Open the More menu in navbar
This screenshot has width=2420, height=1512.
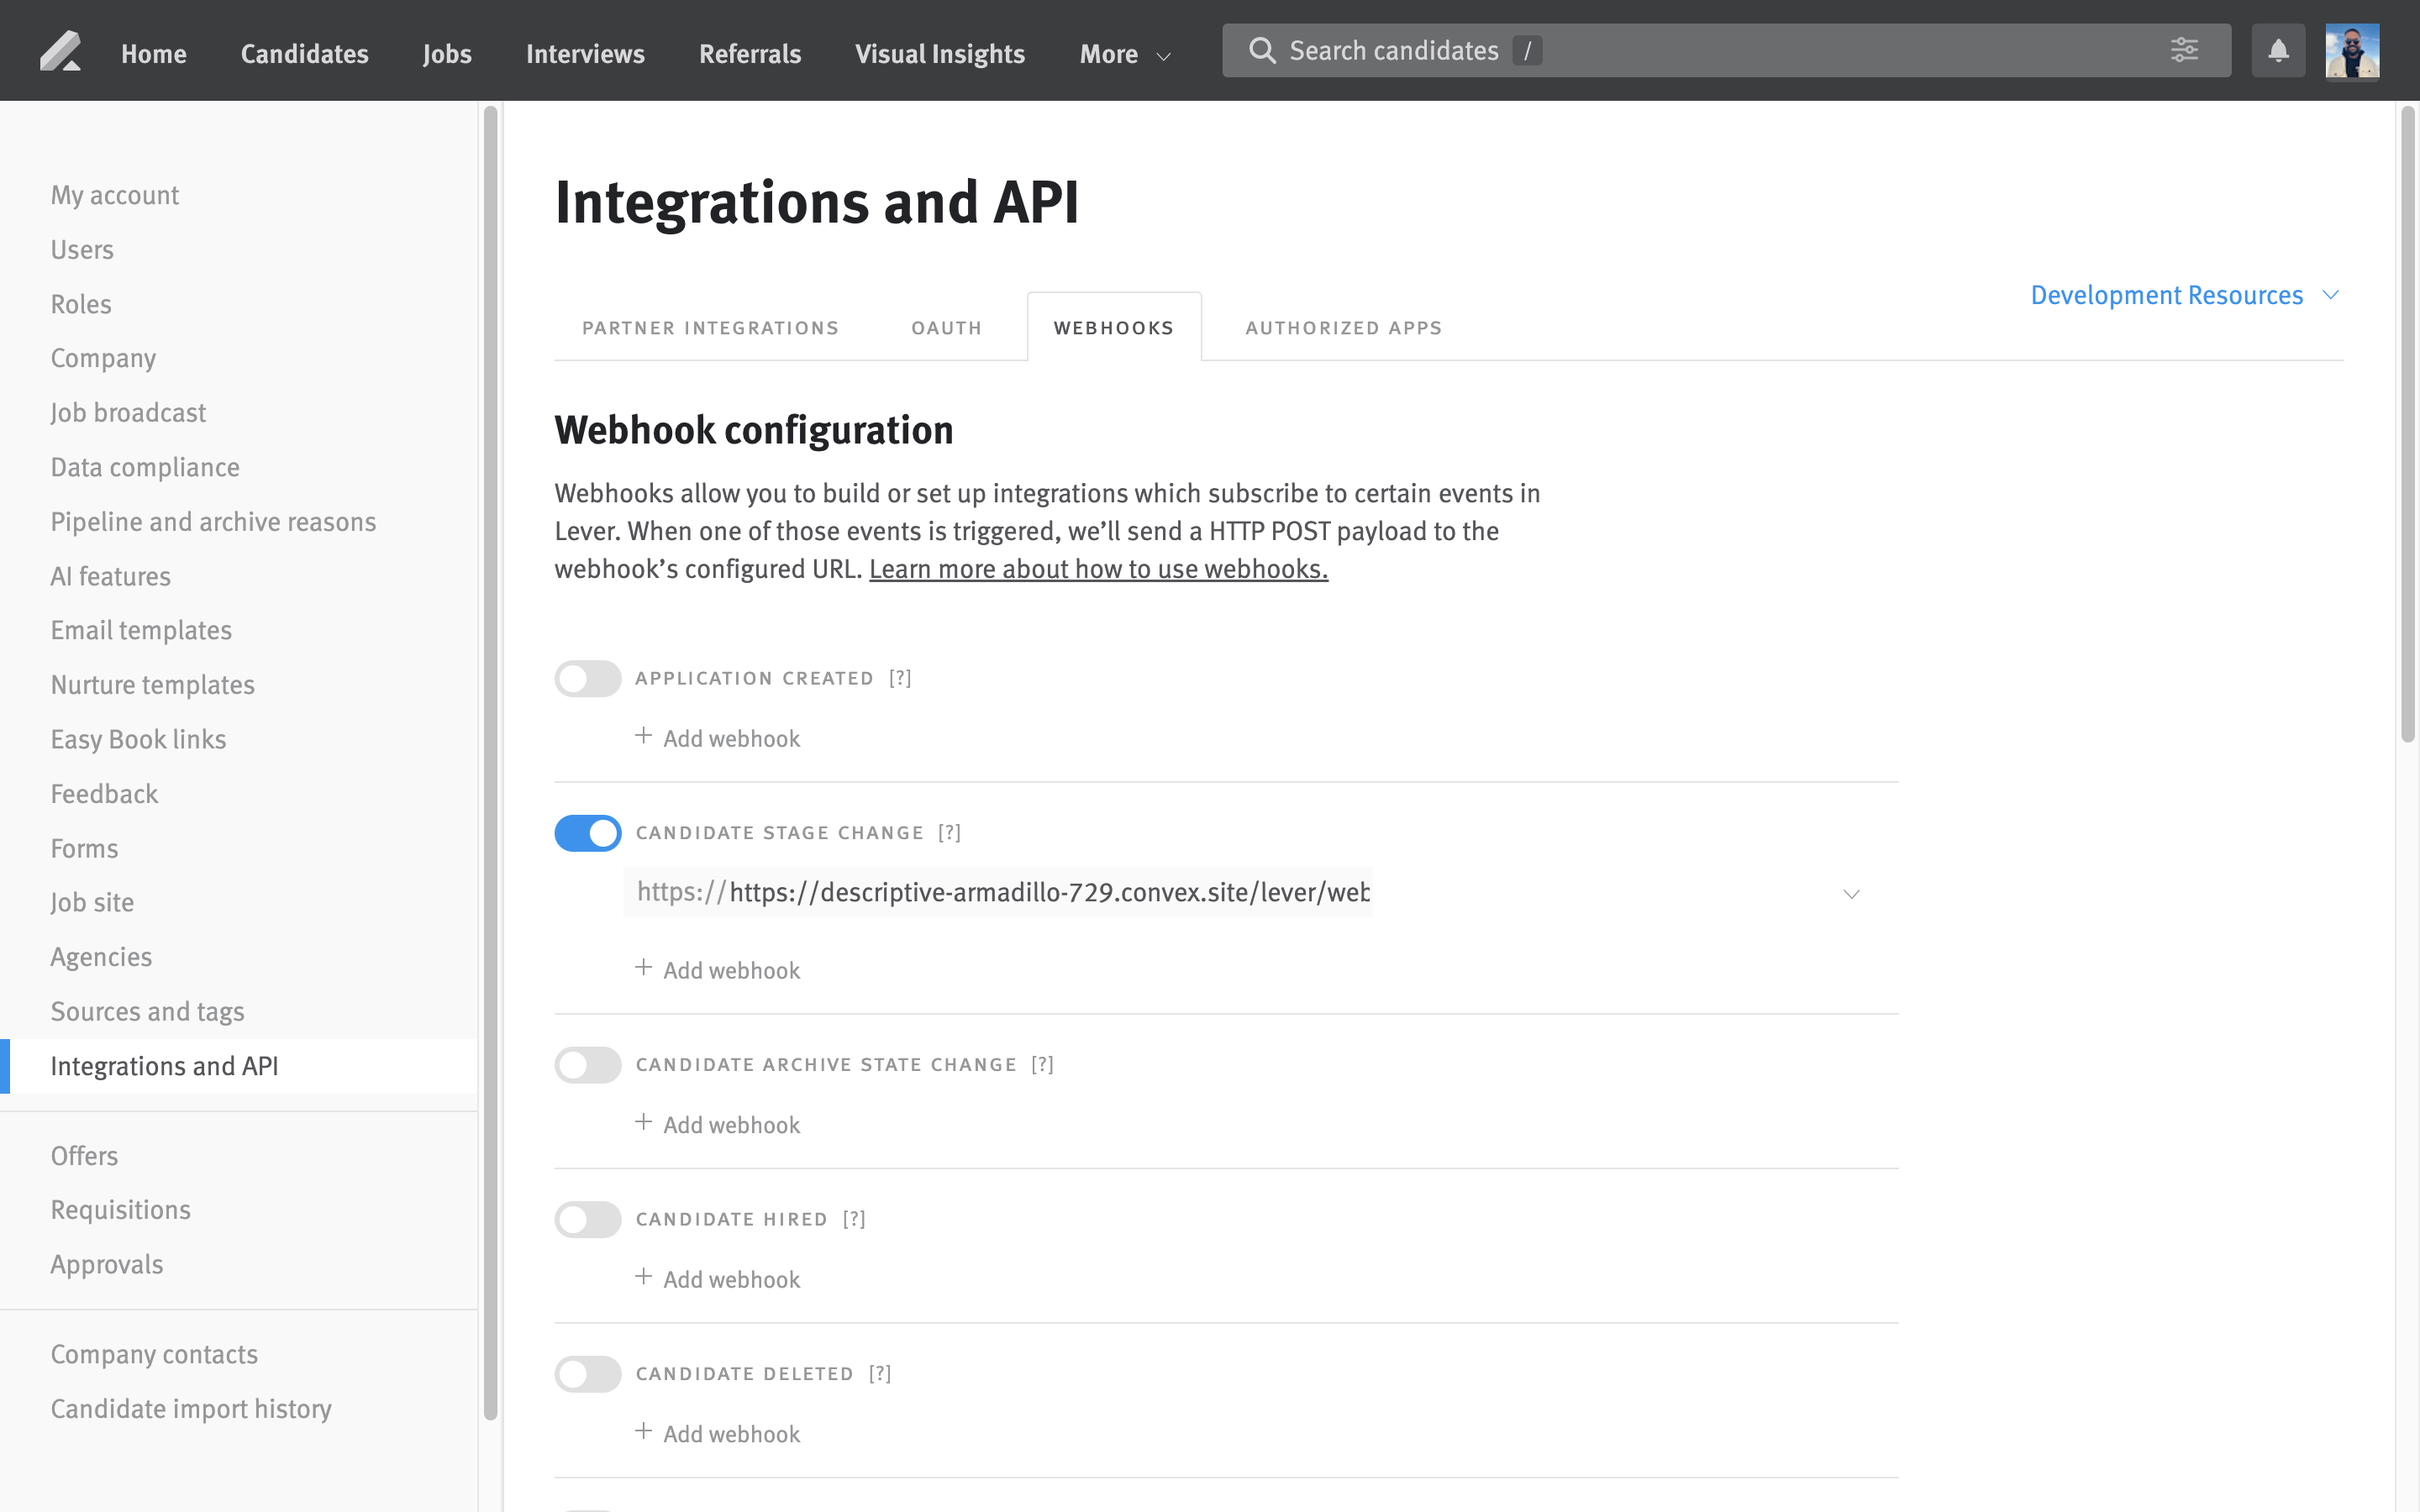[x=1124, y=54]
